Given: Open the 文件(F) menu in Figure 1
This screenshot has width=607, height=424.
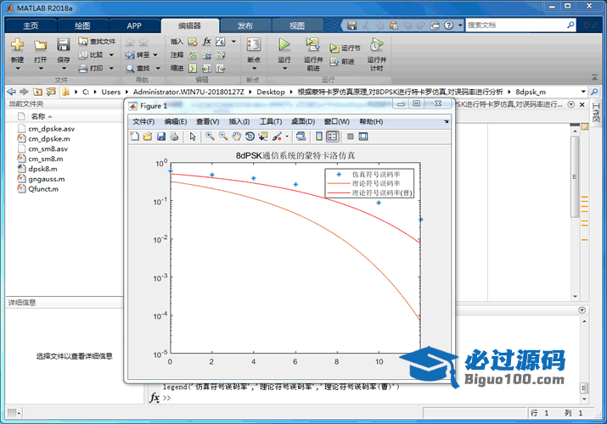Looking at the screenshot, I should pyautogui.click(x=143, y=122).
